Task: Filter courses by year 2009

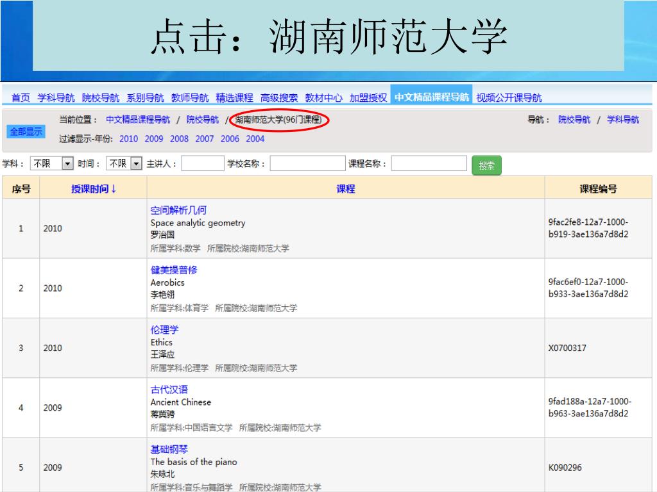Action: point(154,139)
